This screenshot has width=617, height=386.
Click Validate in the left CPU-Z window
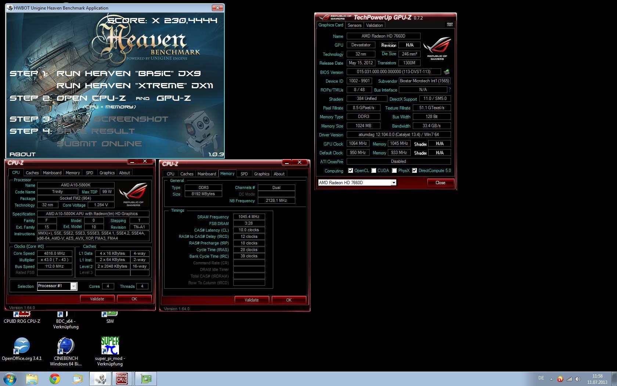[x=97, y=299]
